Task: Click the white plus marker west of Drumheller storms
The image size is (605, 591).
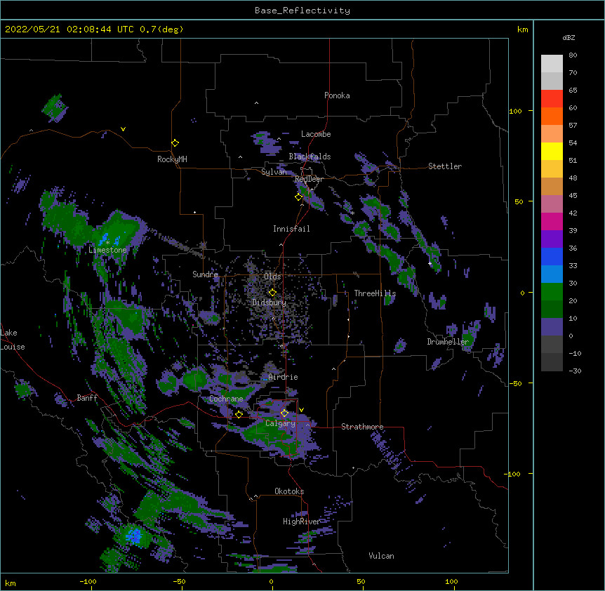Action: 430,263
